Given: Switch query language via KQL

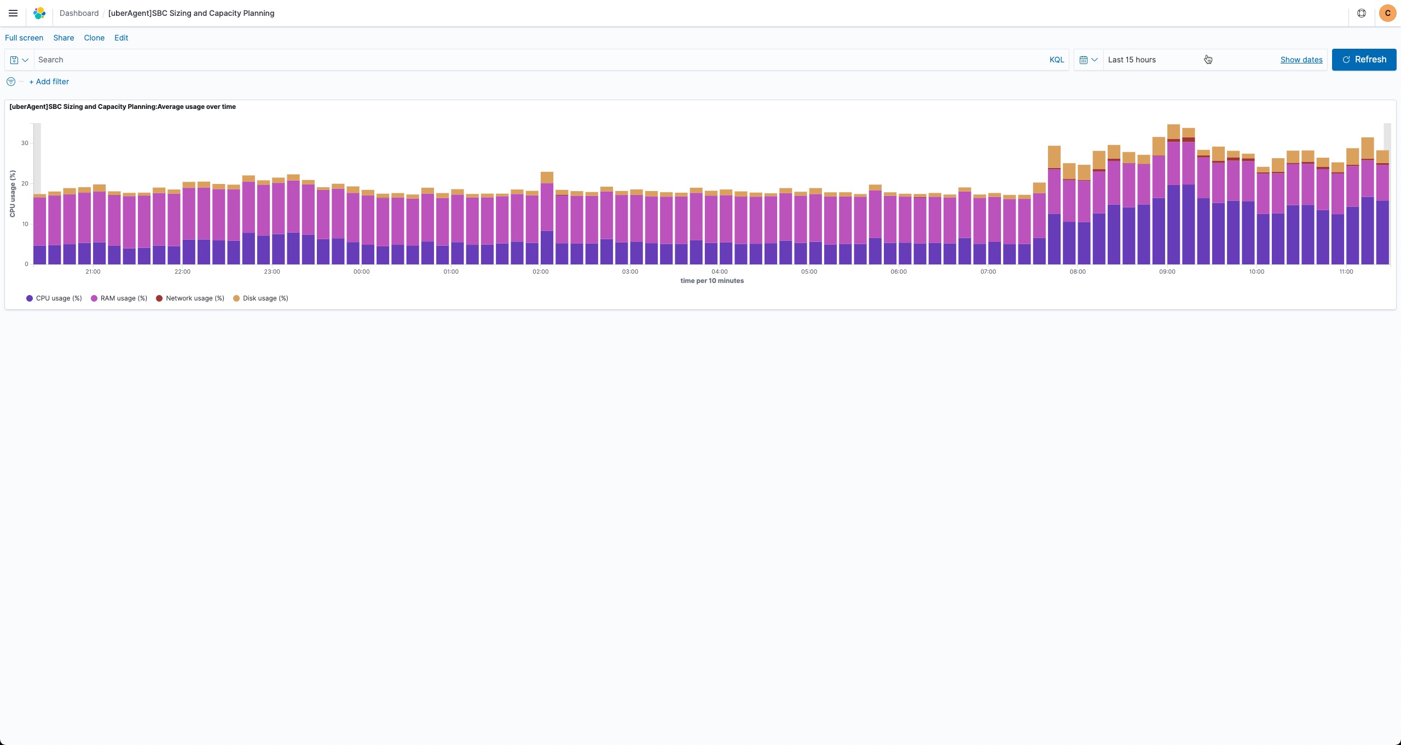Looking at the screenshot, I should click(1056, 60).
